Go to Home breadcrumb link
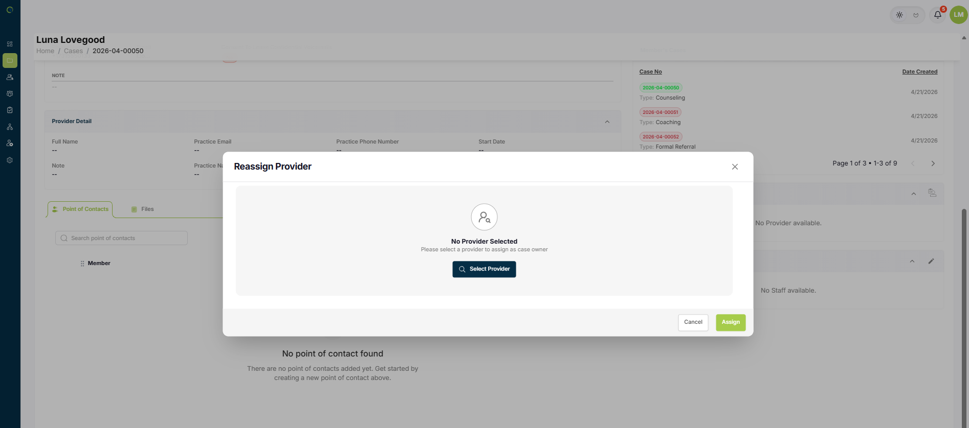 (x=45, y=51)
